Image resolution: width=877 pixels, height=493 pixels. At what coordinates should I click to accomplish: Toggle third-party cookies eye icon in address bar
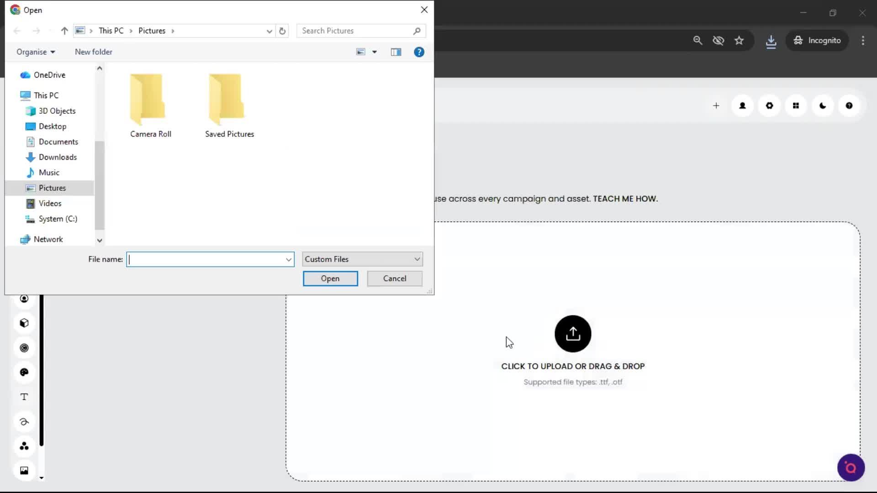718,40
